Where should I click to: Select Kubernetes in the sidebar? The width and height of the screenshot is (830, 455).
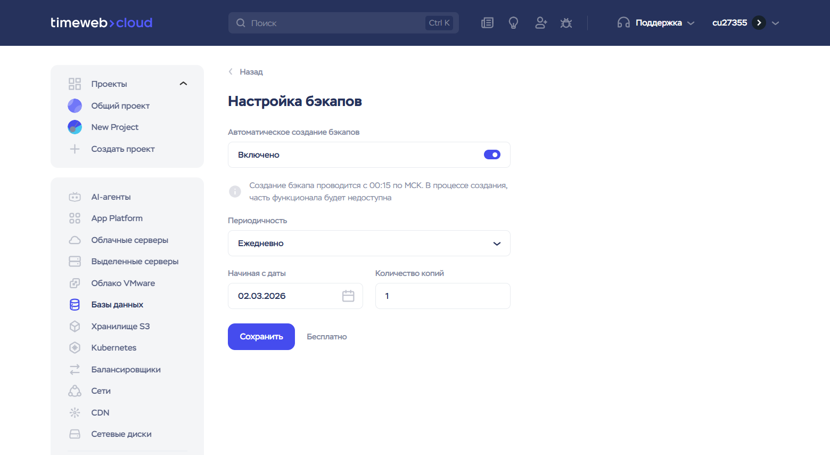click(113, 348)
